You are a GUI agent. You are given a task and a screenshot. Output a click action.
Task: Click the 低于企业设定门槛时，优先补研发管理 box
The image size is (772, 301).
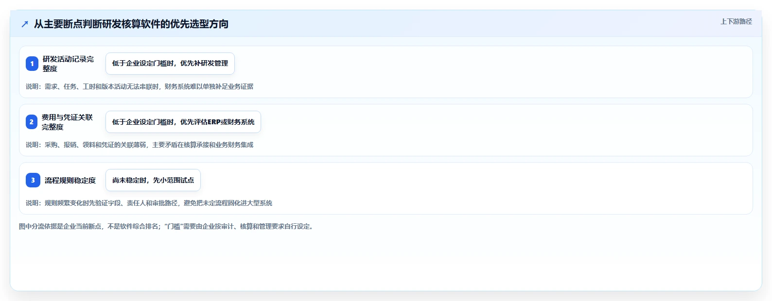170,64
